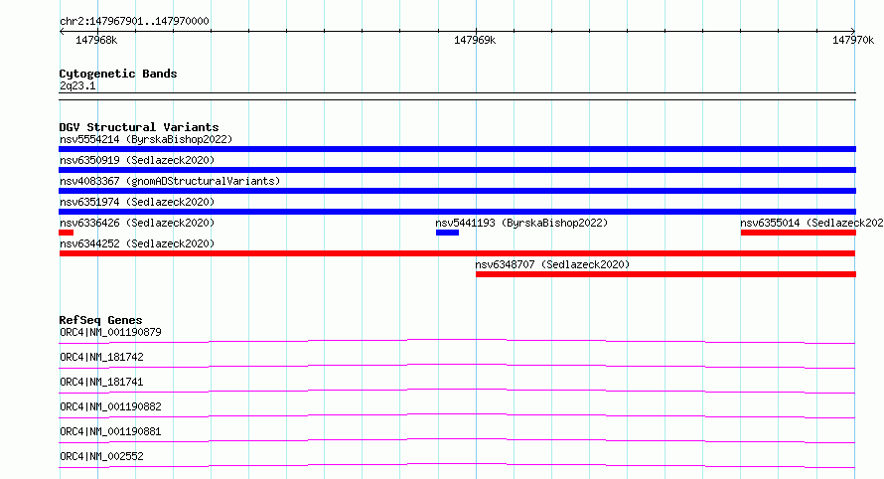Click the magenta line under ORC4|NM_181742
Image resolution: width=884 pixels, height=479 pixels.
[x=457, y=366]
